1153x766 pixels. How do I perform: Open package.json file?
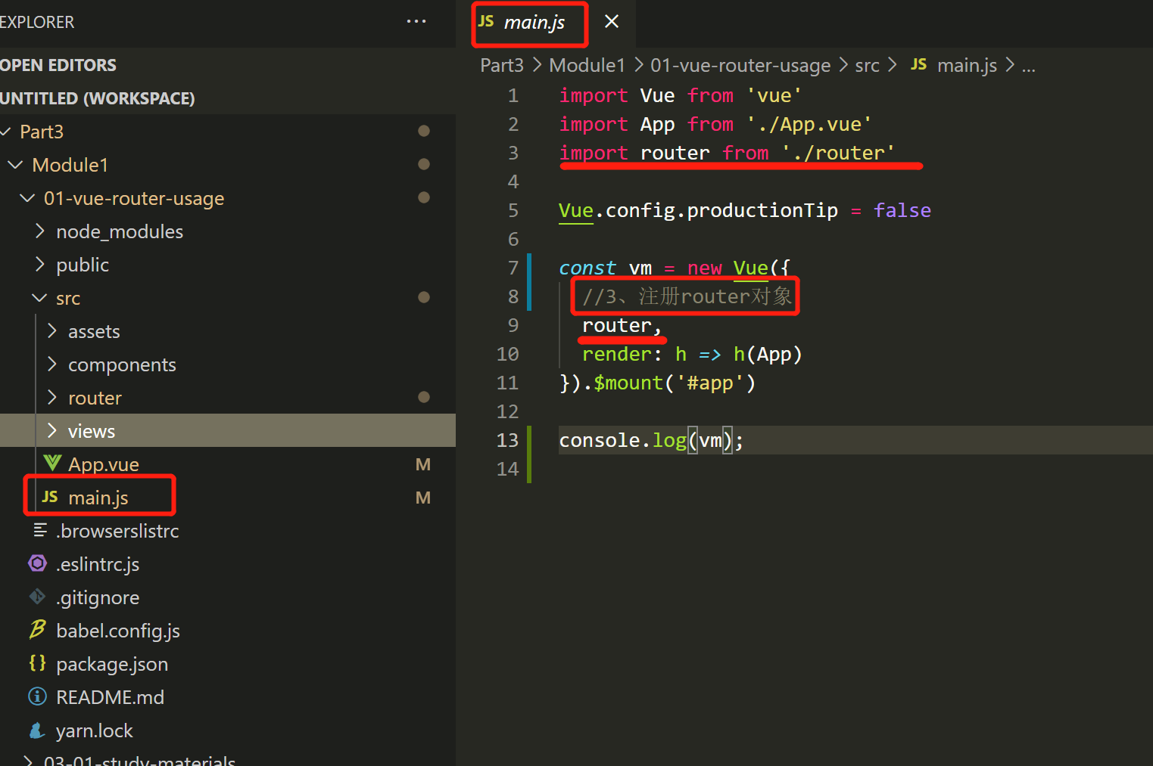pyautogui.click(x=112, y=664)
